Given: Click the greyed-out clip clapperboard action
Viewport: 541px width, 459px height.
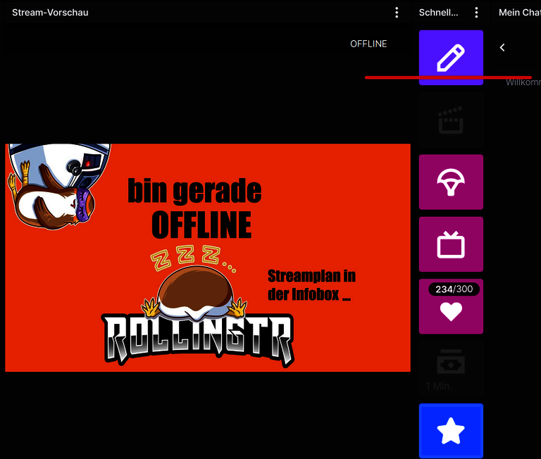Looking at the screenshot, I should 451,120.
